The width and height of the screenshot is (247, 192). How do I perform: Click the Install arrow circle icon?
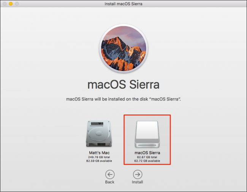[x=138, y=175]
